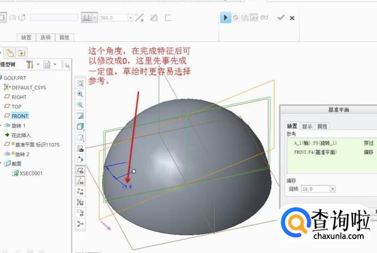Click the zoom in magnifier icon
377x253 pixels.
(x=81, y=94)
